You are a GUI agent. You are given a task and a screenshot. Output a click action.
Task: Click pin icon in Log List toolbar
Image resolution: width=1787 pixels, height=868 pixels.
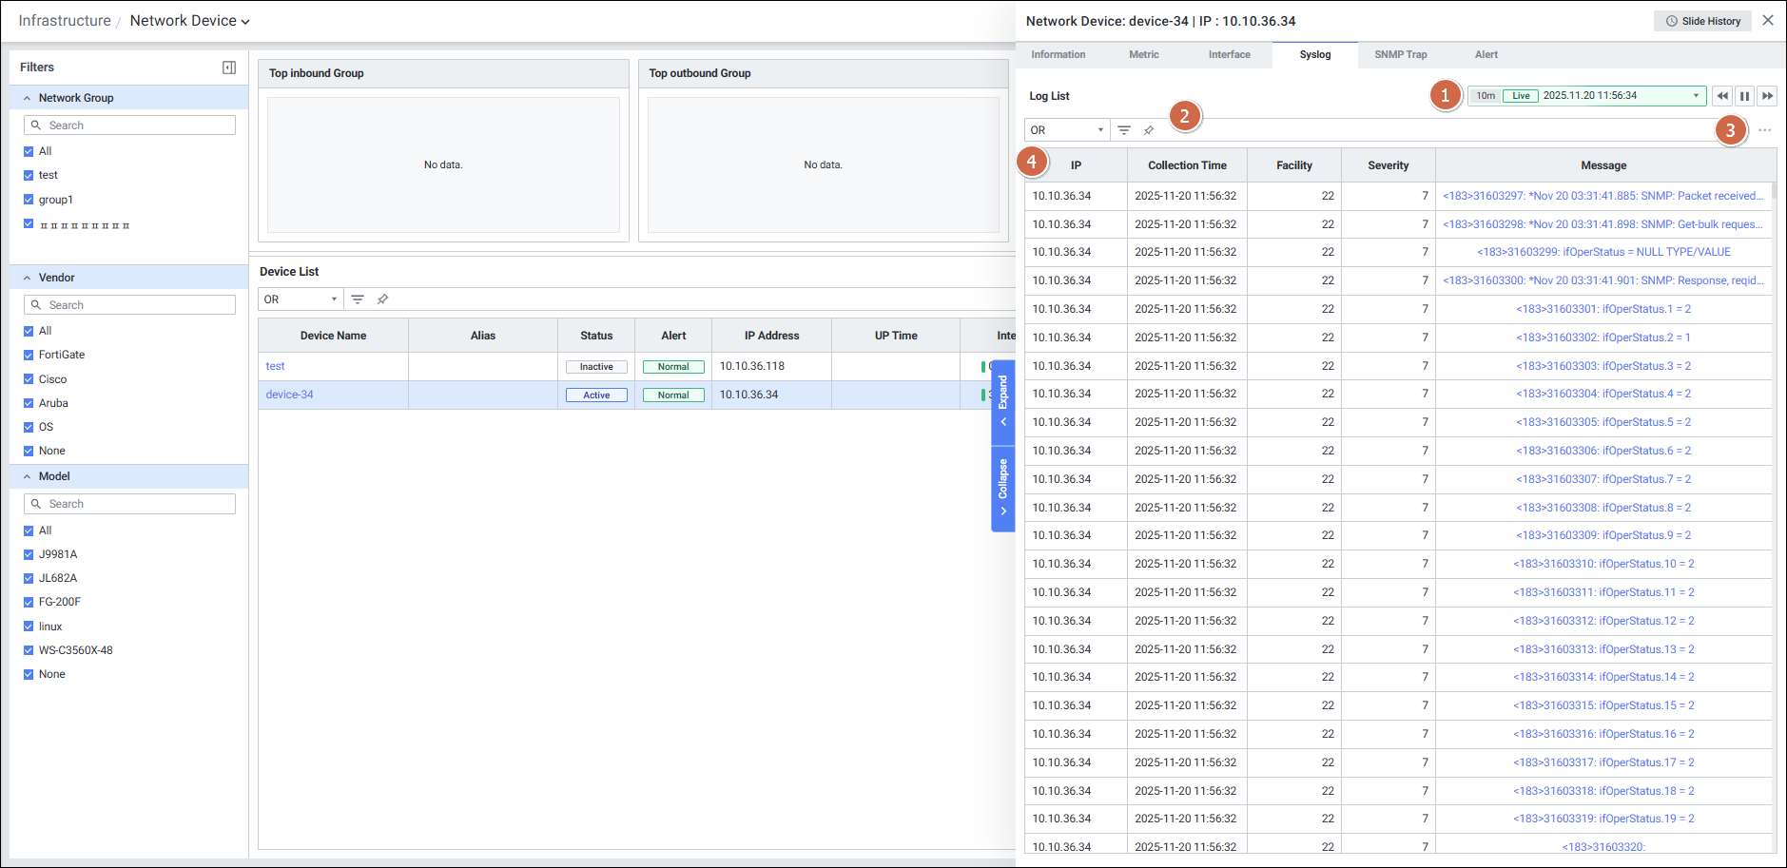pyautogui.click(x=1149, y=130)
